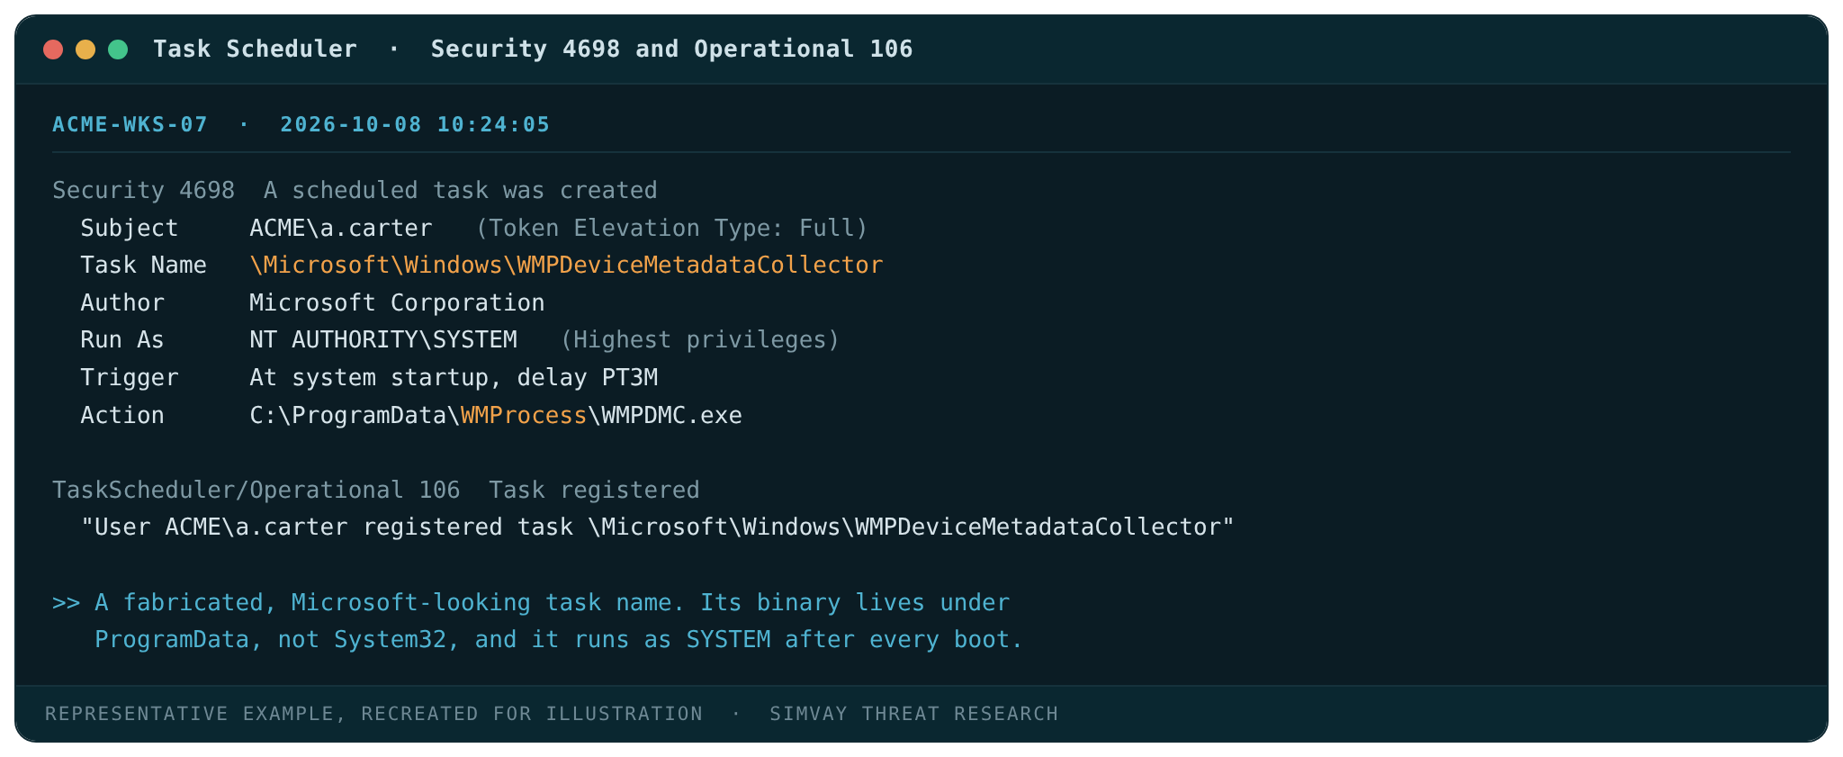
Task: Click the "Task Scheduler" window title
Action: pyautogui.click(x=255, y=50)
